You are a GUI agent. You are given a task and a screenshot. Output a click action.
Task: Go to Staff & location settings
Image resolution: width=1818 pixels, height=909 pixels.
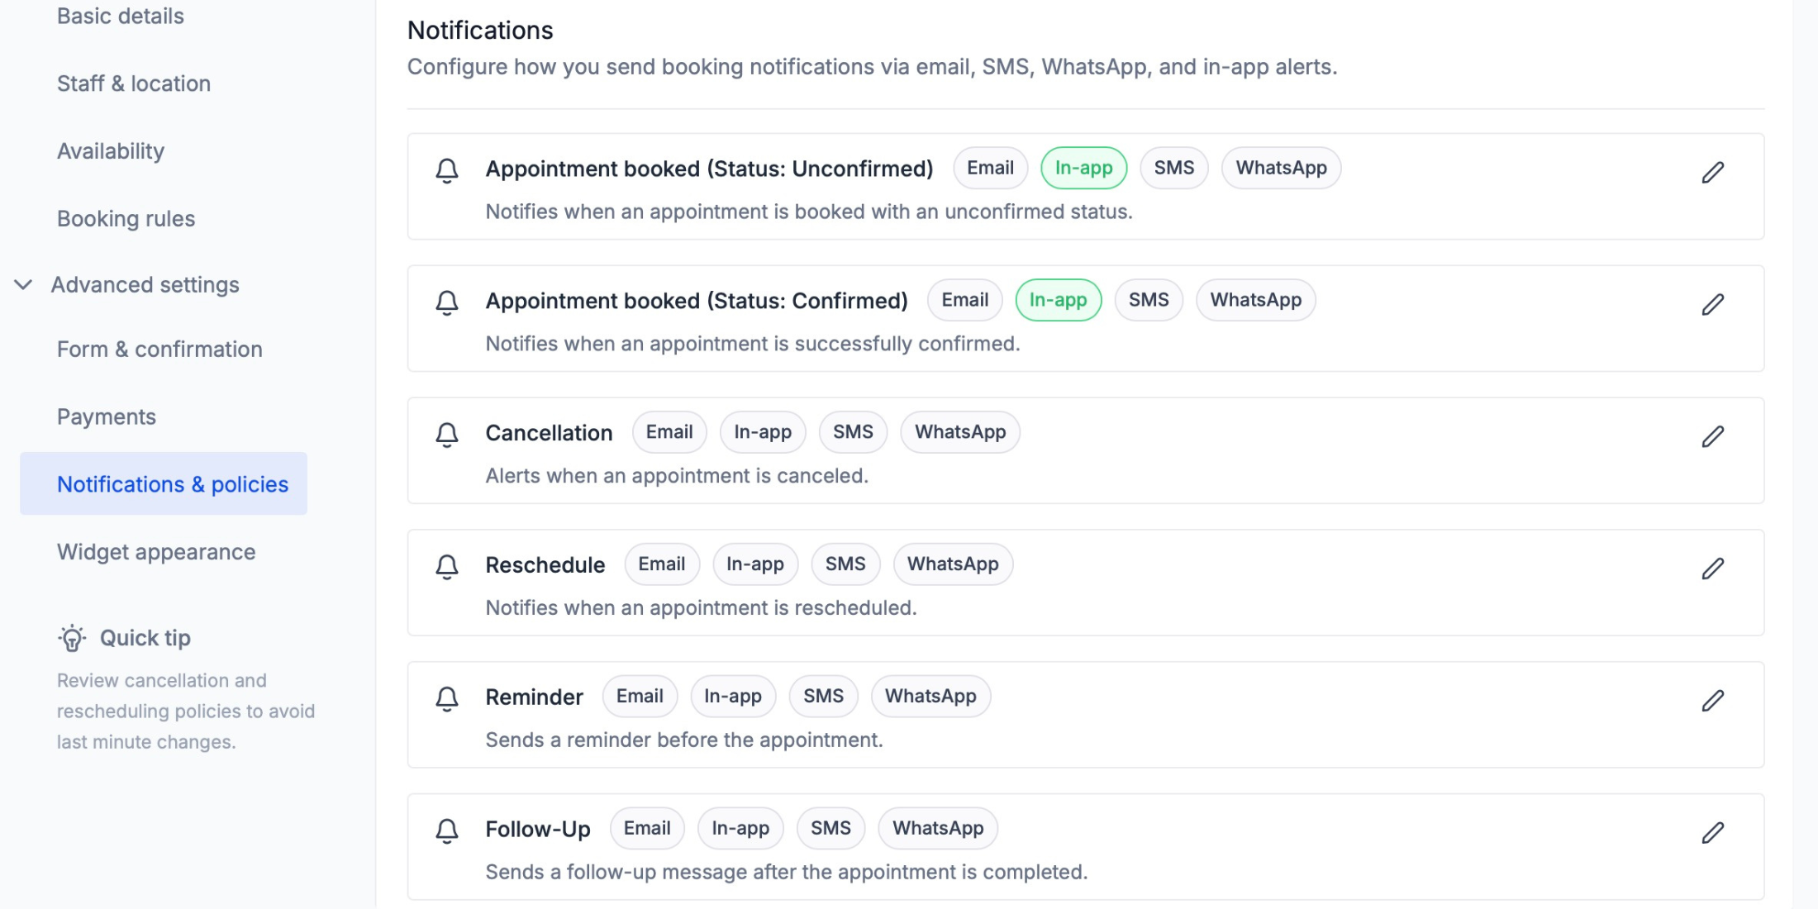134,83
